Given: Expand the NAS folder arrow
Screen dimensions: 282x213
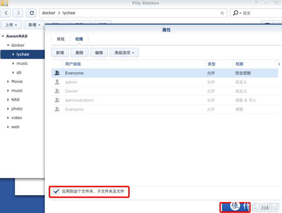Looking at the screenshot, I should (8, 100).
